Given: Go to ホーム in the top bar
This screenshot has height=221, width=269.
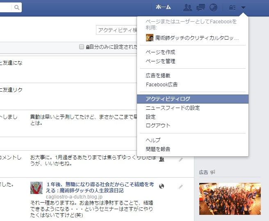Looking at the screenshot, I should 163,7.
